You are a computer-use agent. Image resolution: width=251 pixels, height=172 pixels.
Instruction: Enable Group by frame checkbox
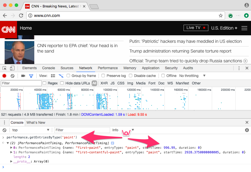coord(68,76)
